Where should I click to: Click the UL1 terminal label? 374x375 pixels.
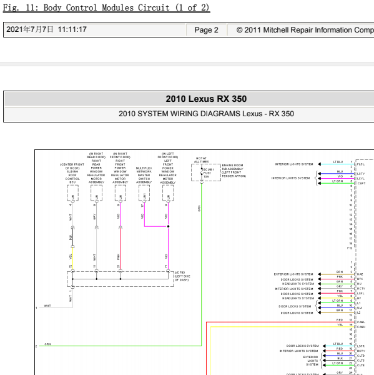(x=360, y=307)
